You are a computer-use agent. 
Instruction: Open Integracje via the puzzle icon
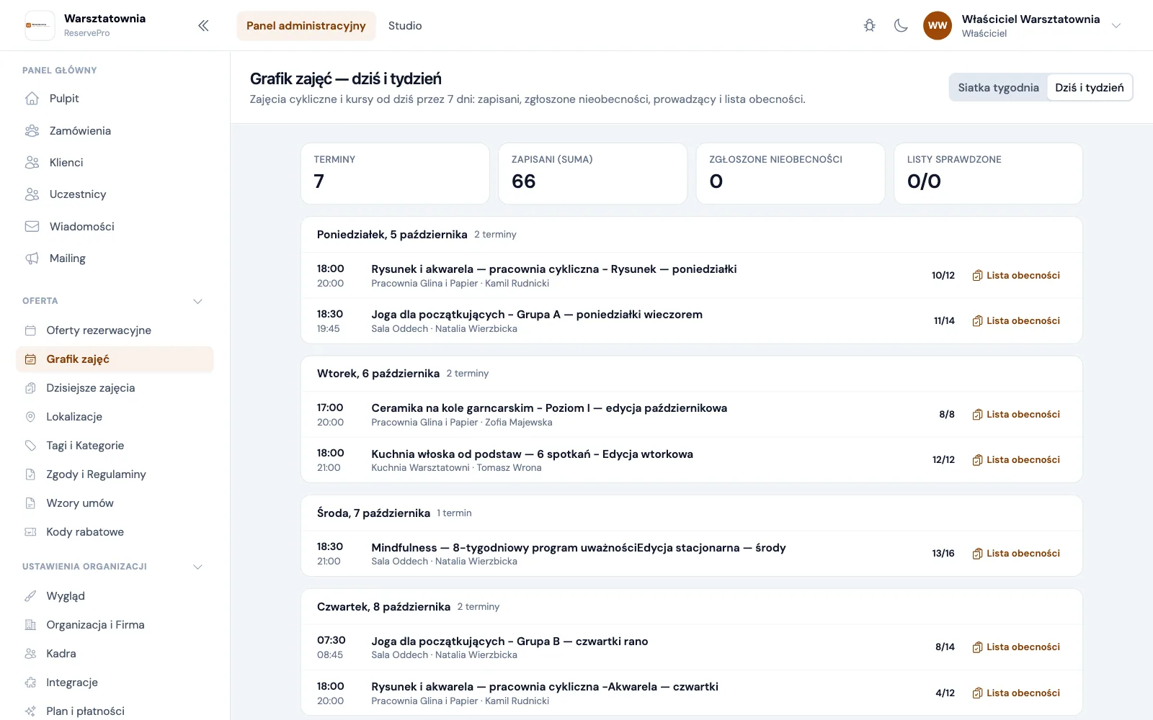coord(30,683)
